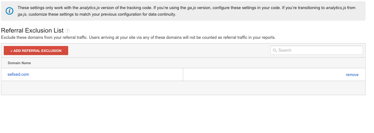This screenshot has width=374, height=133.
Task: Click the blank header area right of Domain Name
Action: coord(198,63)
